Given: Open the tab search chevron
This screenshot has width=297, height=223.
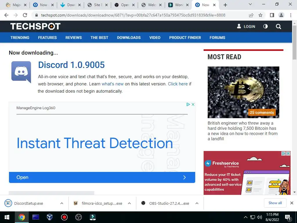Looking at the screenshot, I should (x=250, y=4).
